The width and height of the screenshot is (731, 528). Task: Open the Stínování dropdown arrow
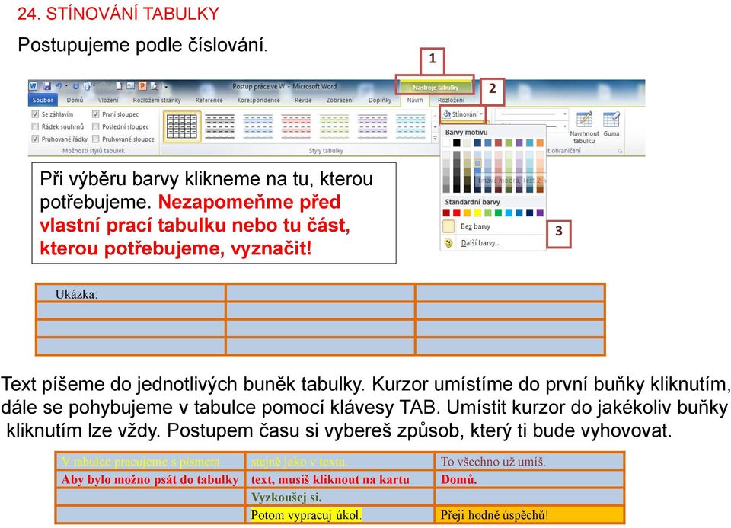(481, 114)
